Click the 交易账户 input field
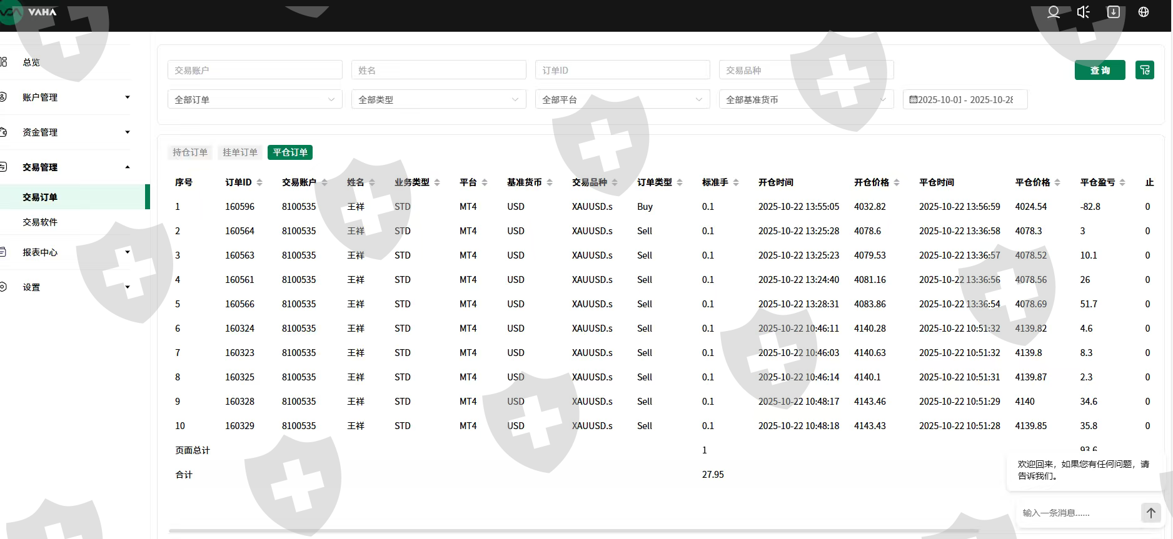The width and height of the screenshot is (1173, 539). pyautogui.click(x=254, y=70)
